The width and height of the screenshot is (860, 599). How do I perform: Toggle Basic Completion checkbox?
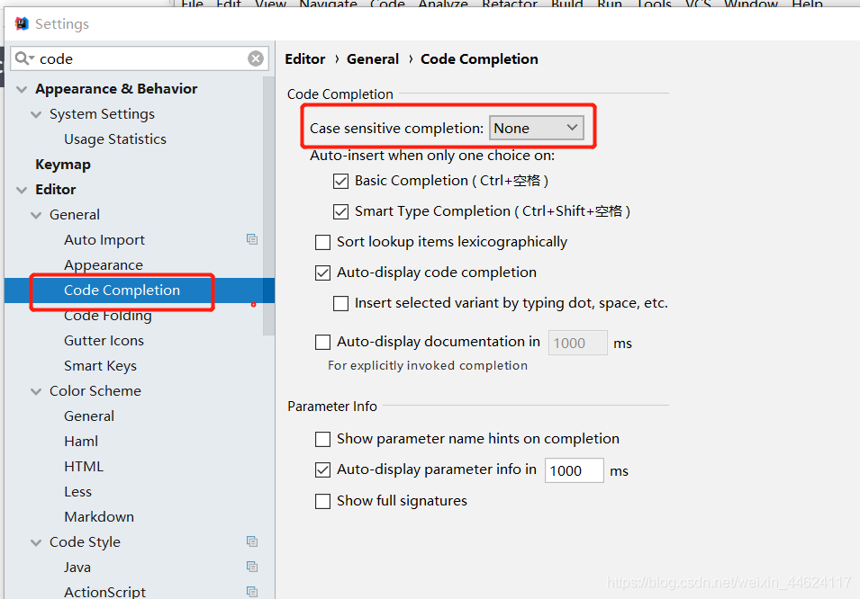pos(340,181)
